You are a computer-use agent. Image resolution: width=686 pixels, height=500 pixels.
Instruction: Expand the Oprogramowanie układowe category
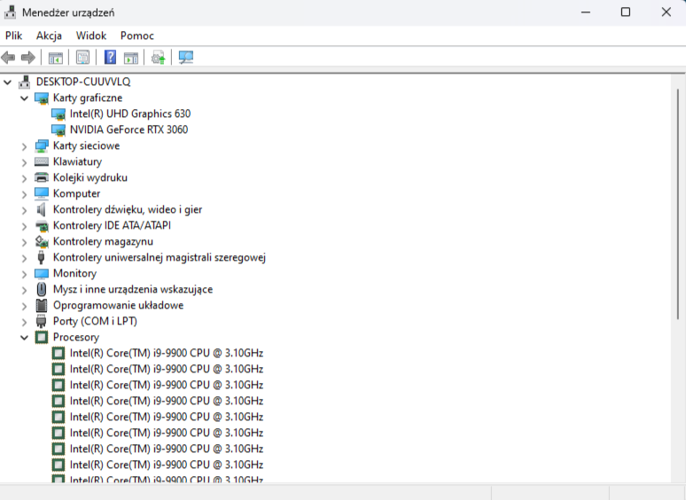pos(25,306)
